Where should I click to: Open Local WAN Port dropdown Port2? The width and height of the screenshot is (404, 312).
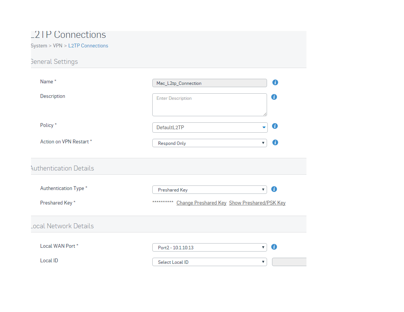[x=210, y=247]
